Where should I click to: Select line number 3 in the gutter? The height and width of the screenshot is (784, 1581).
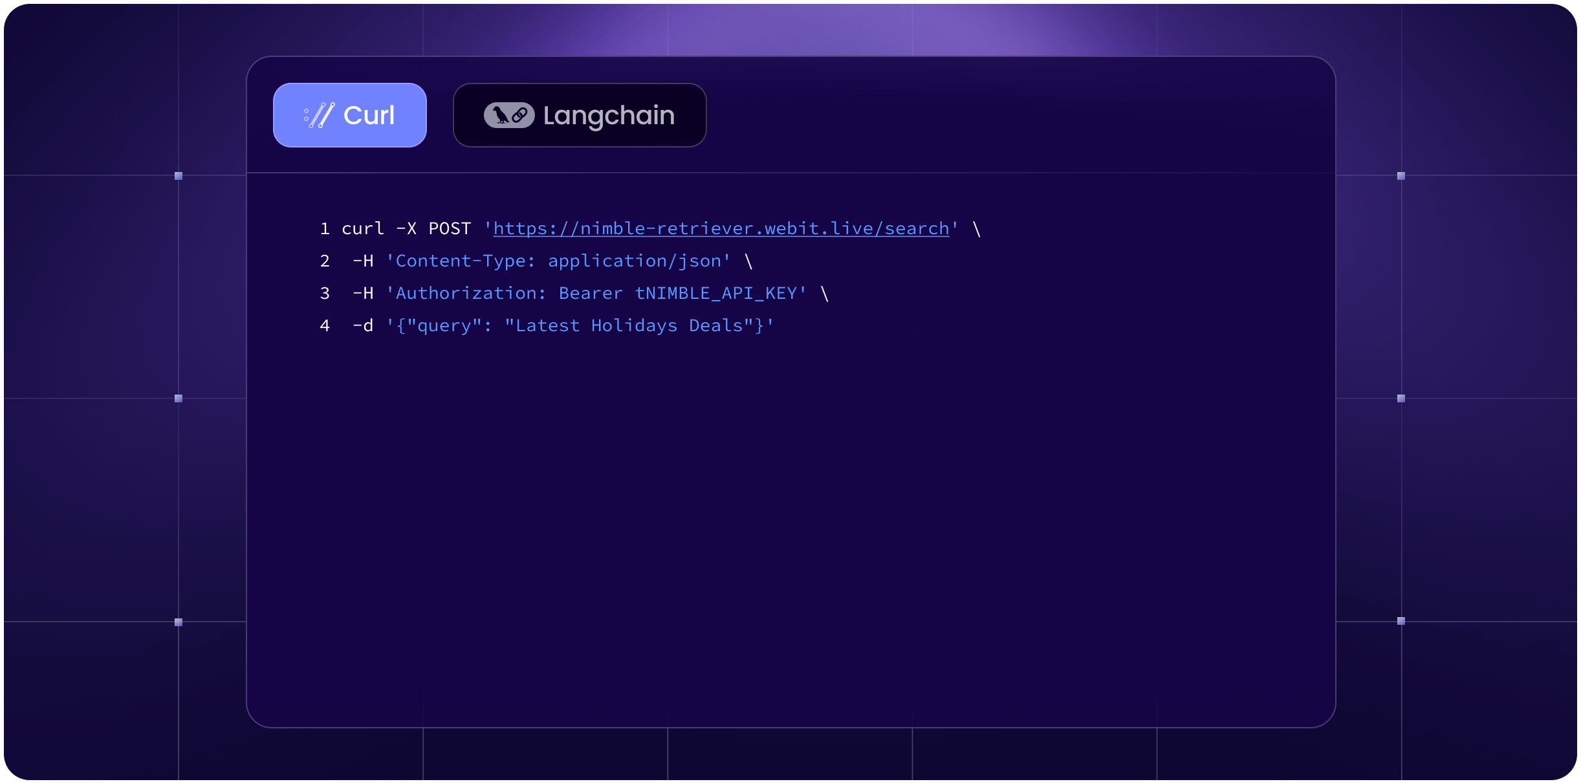tap(325, 293)
